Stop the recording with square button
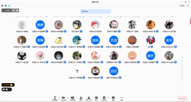 [17, 10]
